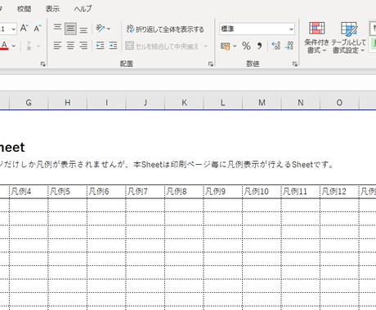
Task: Center text horizontally
Action: [70, 46]
